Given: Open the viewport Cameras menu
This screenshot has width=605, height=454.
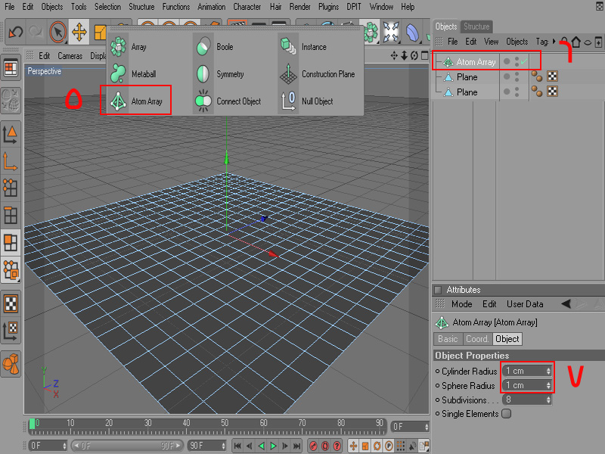Looking at the screenshot, I should click(70, 56).
